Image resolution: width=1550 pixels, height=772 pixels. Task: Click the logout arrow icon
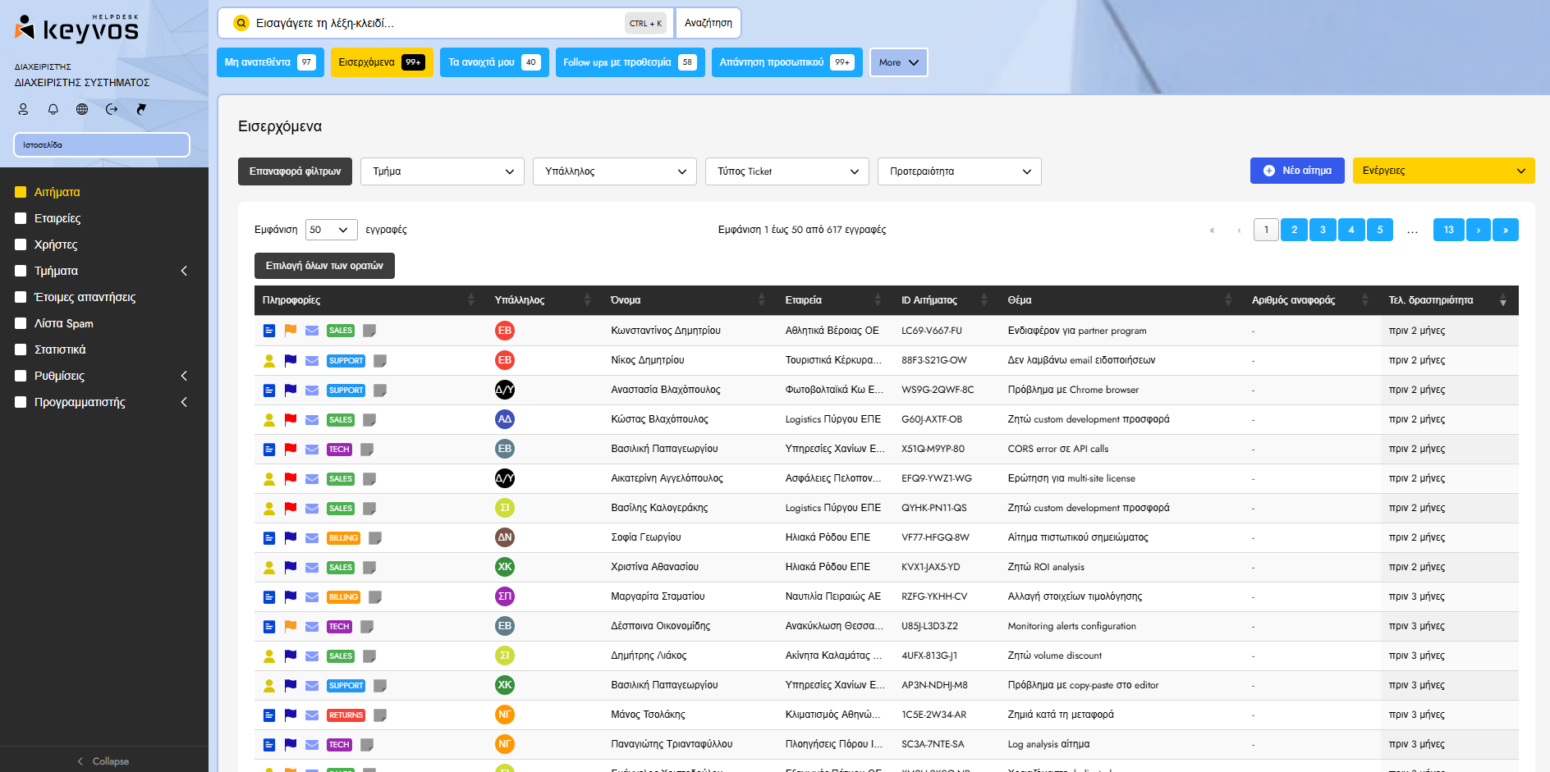click(x=112, y=109)
